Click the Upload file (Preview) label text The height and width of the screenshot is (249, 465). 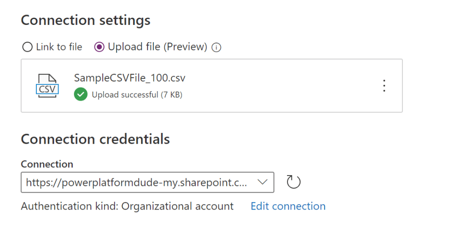pyautogui.click(x=157, y=47)
